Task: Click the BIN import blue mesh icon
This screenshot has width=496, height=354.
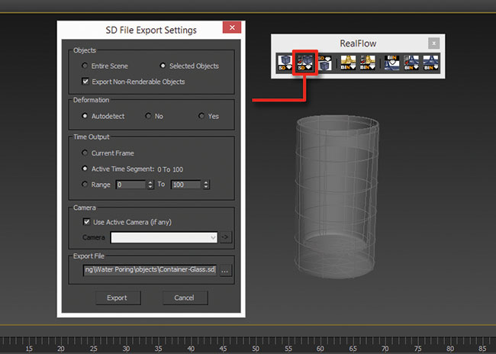Action: (391, 63)
